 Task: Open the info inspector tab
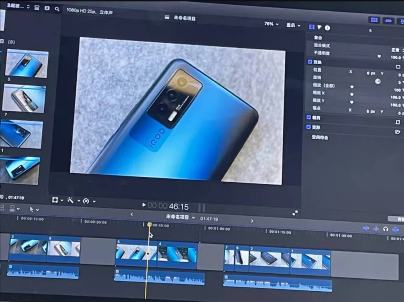[x=327, y=28]
